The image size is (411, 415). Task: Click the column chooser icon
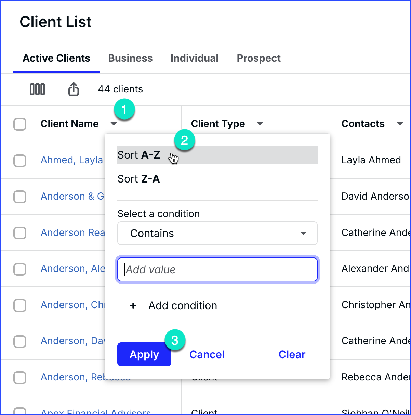pyautogui.click(x=37, y=89)
